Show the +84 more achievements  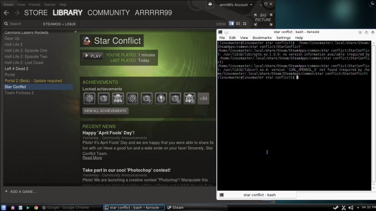[203, 98]
